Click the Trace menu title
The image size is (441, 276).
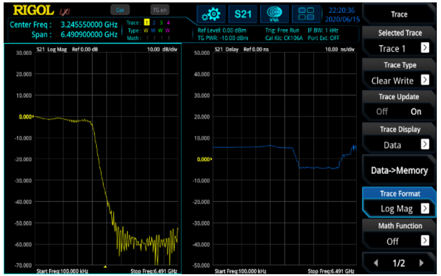[x=399, y=14]
